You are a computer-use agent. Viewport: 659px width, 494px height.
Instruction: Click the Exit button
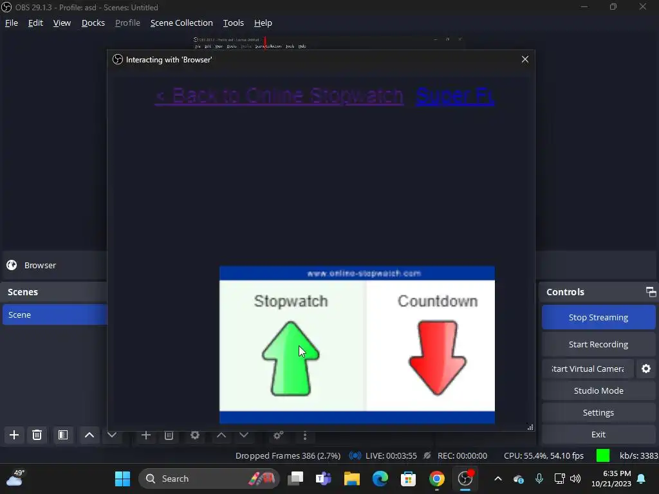click(599, 434)
